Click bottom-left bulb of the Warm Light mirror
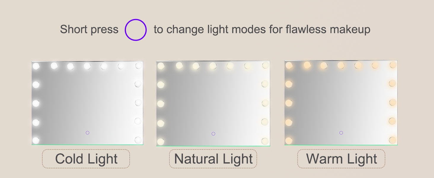The width and height of the screenshot is (434, 178). [x=289, y=140]
